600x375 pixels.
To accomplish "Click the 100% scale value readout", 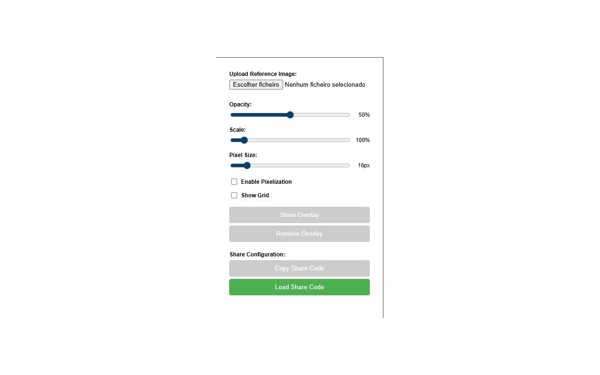I will click(x=362, y=140).
